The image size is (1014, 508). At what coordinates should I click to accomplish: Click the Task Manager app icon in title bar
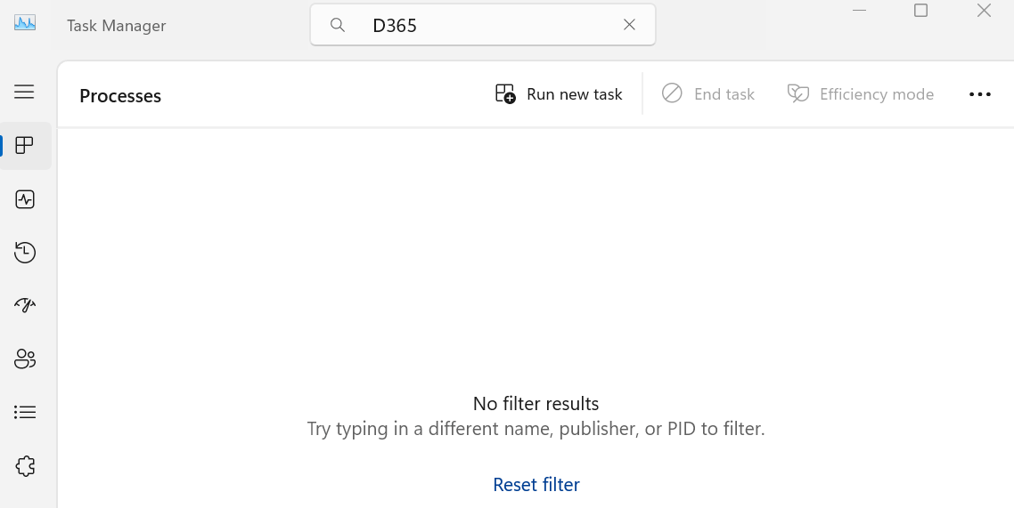25,23
